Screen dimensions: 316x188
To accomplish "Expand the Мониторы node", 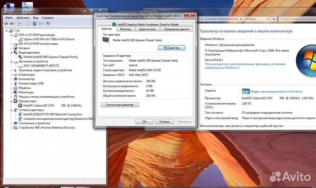I will (11, 92).
